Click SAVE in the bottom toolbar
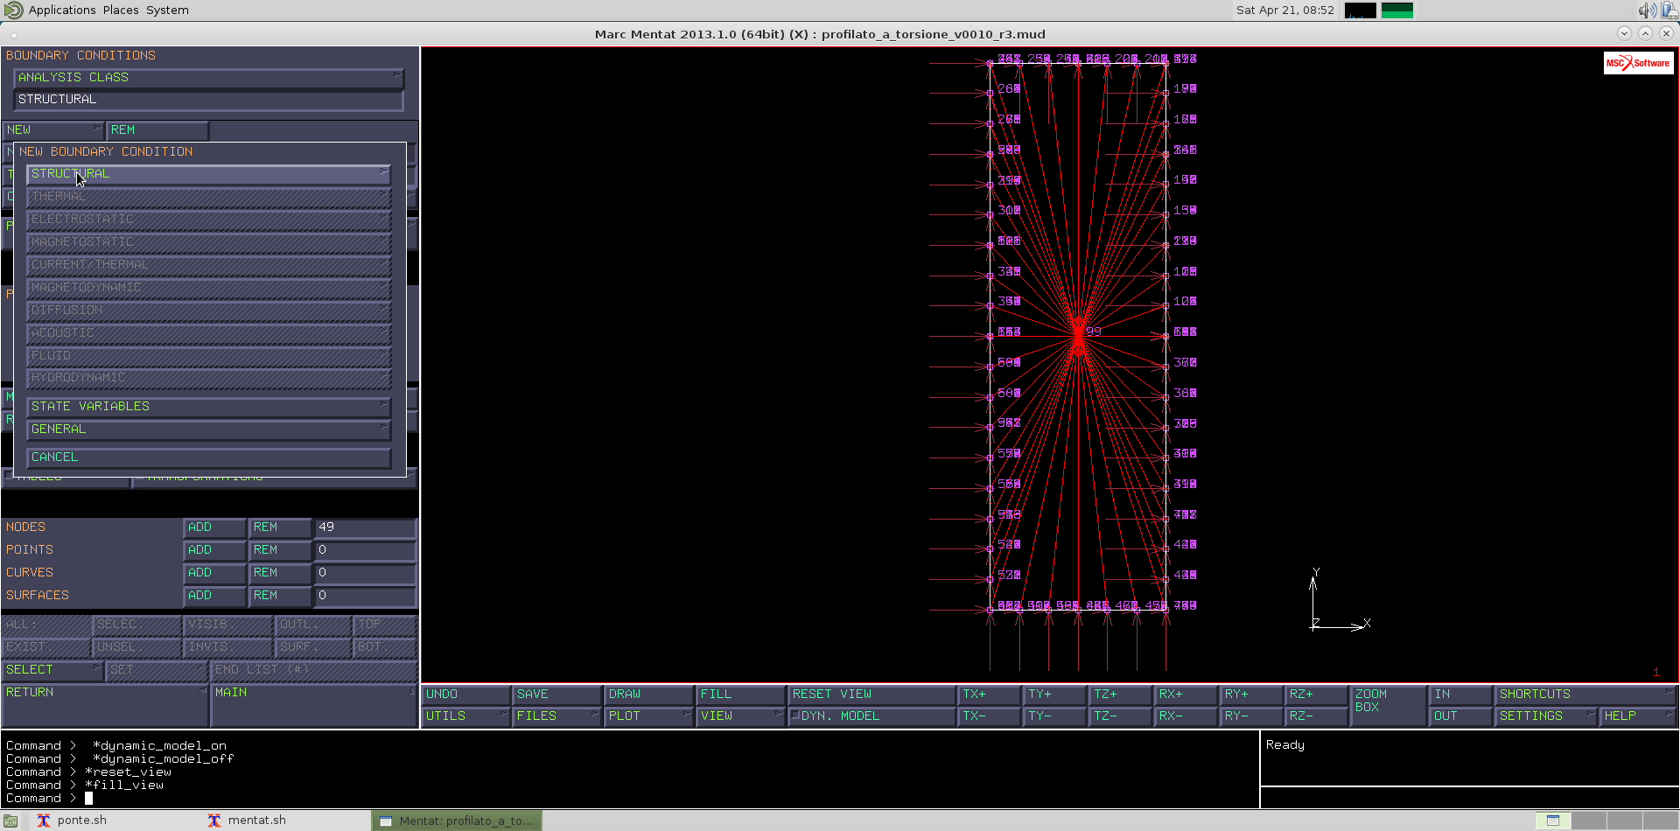The height and width of the screenshot is (831, 1680). coord(557,695)
